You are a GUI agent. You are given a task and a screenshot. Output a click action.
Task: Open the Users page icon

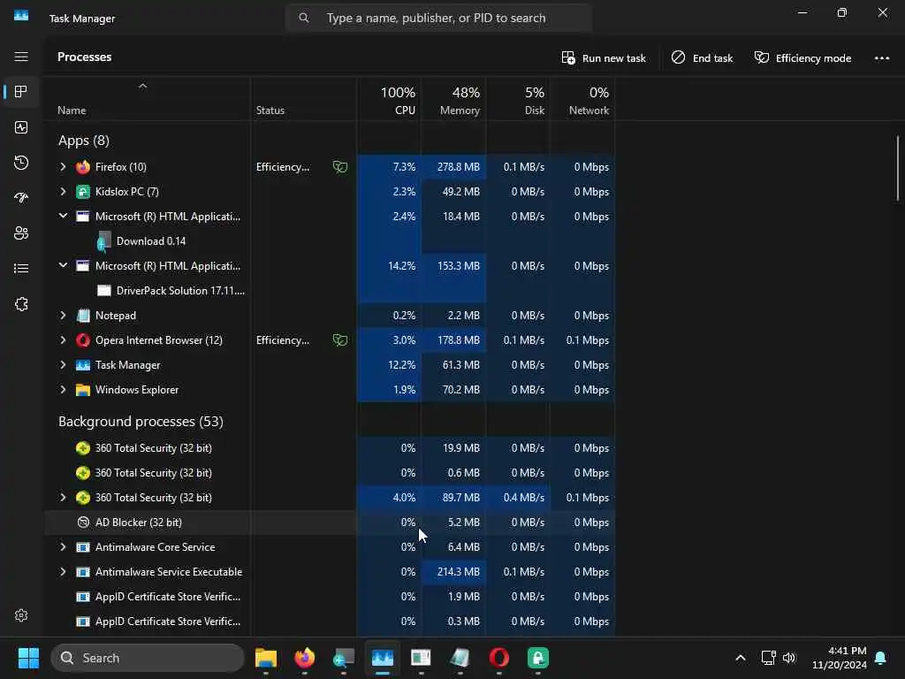(21, 233)
